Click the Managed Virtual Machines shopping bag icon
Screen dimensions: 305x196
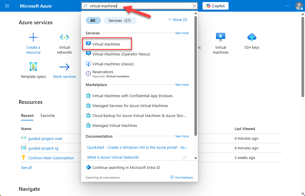(x=88, y=125)
